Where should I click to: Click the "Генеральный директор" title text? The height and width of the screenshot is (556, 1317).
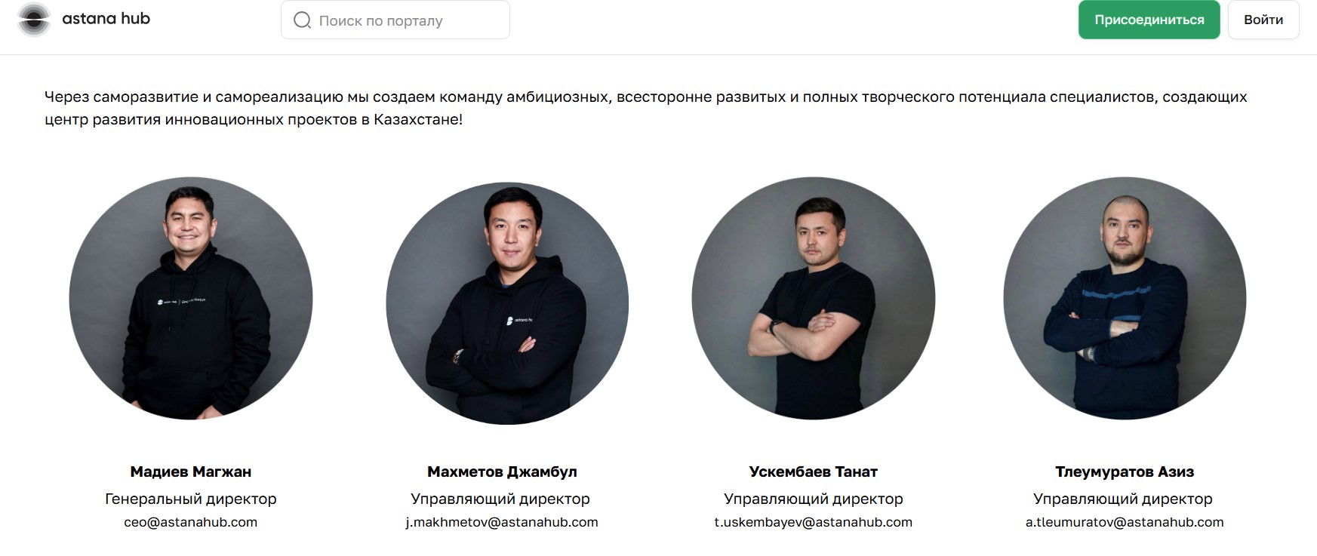click(x=191, y=499)
